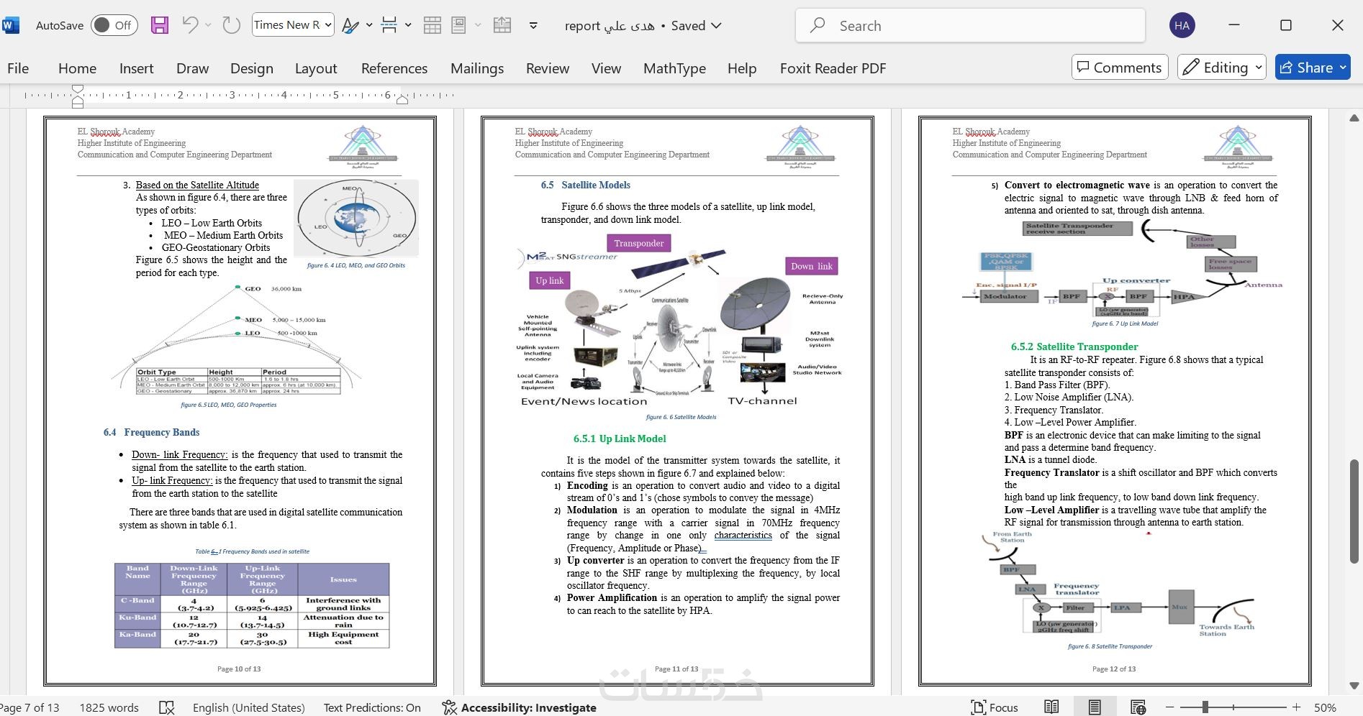This screenshot has width=1363, height=716.
Task: Switch to the Draw tab
Action: click(192, 68)
